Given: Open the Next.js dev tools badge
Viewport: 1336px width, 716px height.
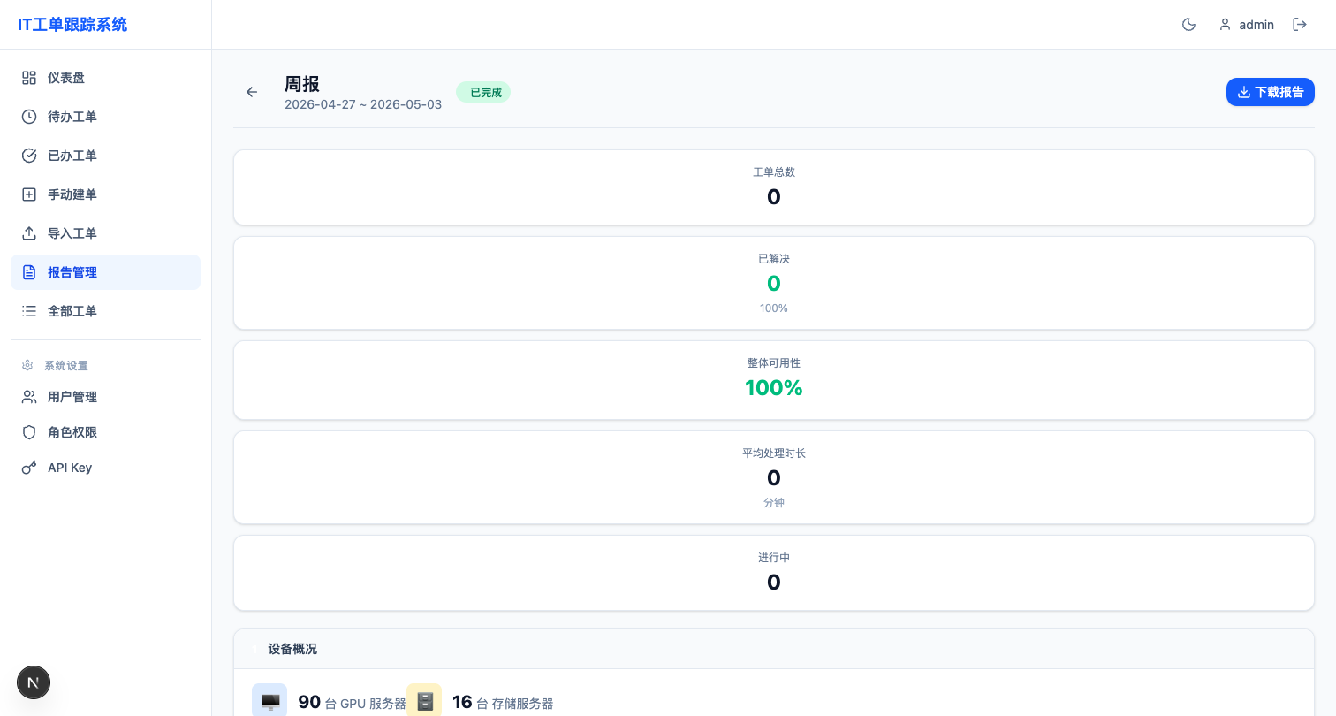Looking at the screenshot, I should [x=34, y=682].
